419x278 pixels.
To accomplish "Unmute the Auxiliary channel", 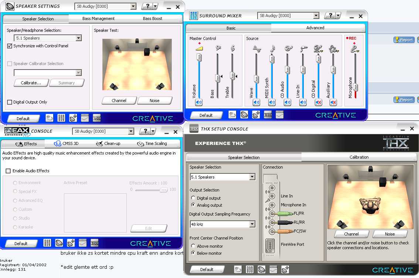I will tap(333, 102).
